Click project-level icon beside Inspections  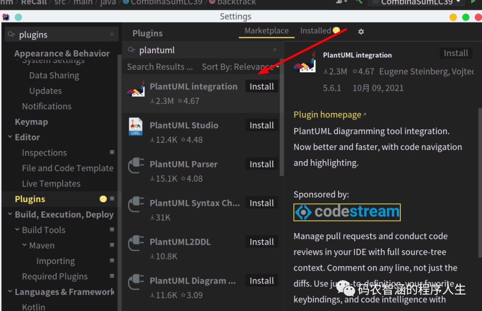[112, 153]
